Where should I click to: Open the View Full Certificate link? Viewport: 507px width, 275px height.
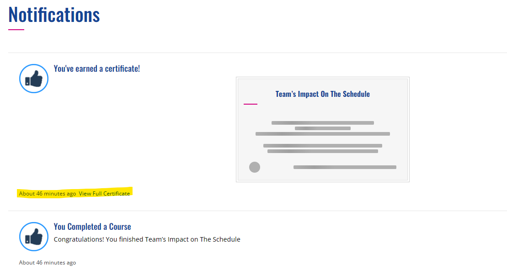tap(104, 194)
